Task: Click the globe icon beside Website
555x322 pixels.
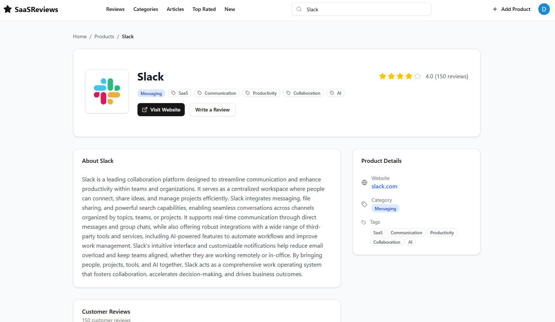Action: coord(364,182)
